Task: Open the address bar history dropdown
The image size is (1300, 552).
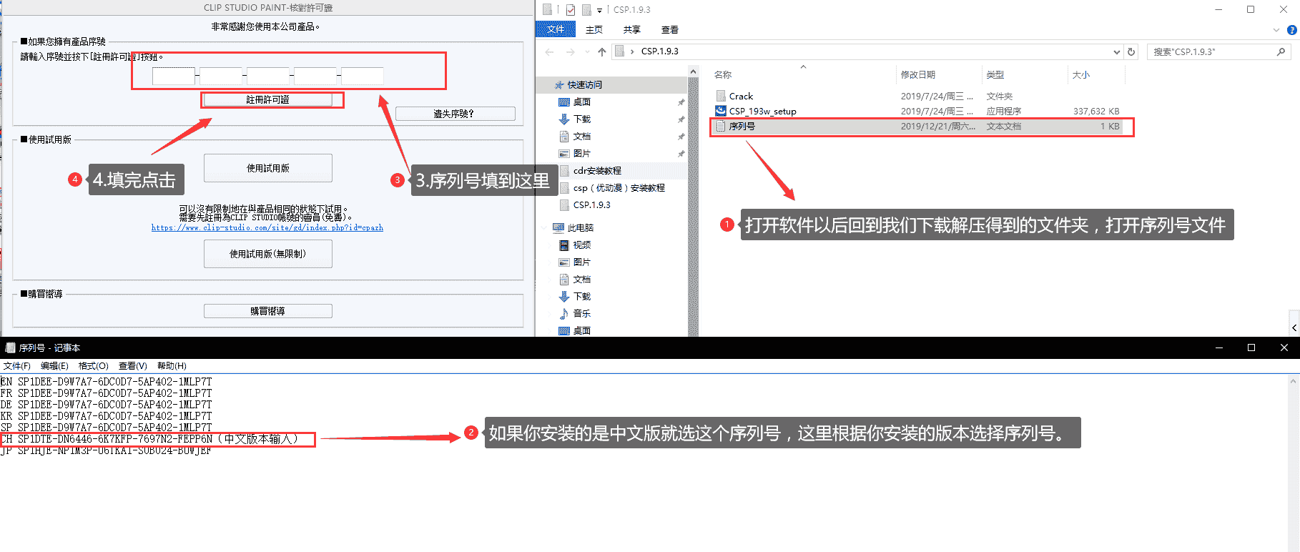Action: point(1117,51)
